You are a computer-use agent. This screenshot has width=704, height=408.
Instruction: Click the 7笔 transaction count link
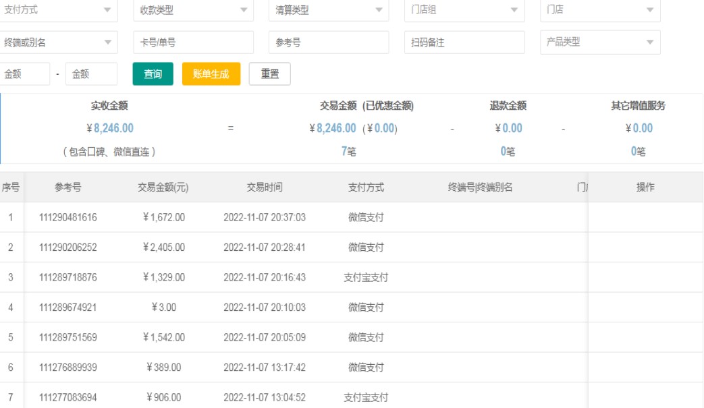pos(348,152)
